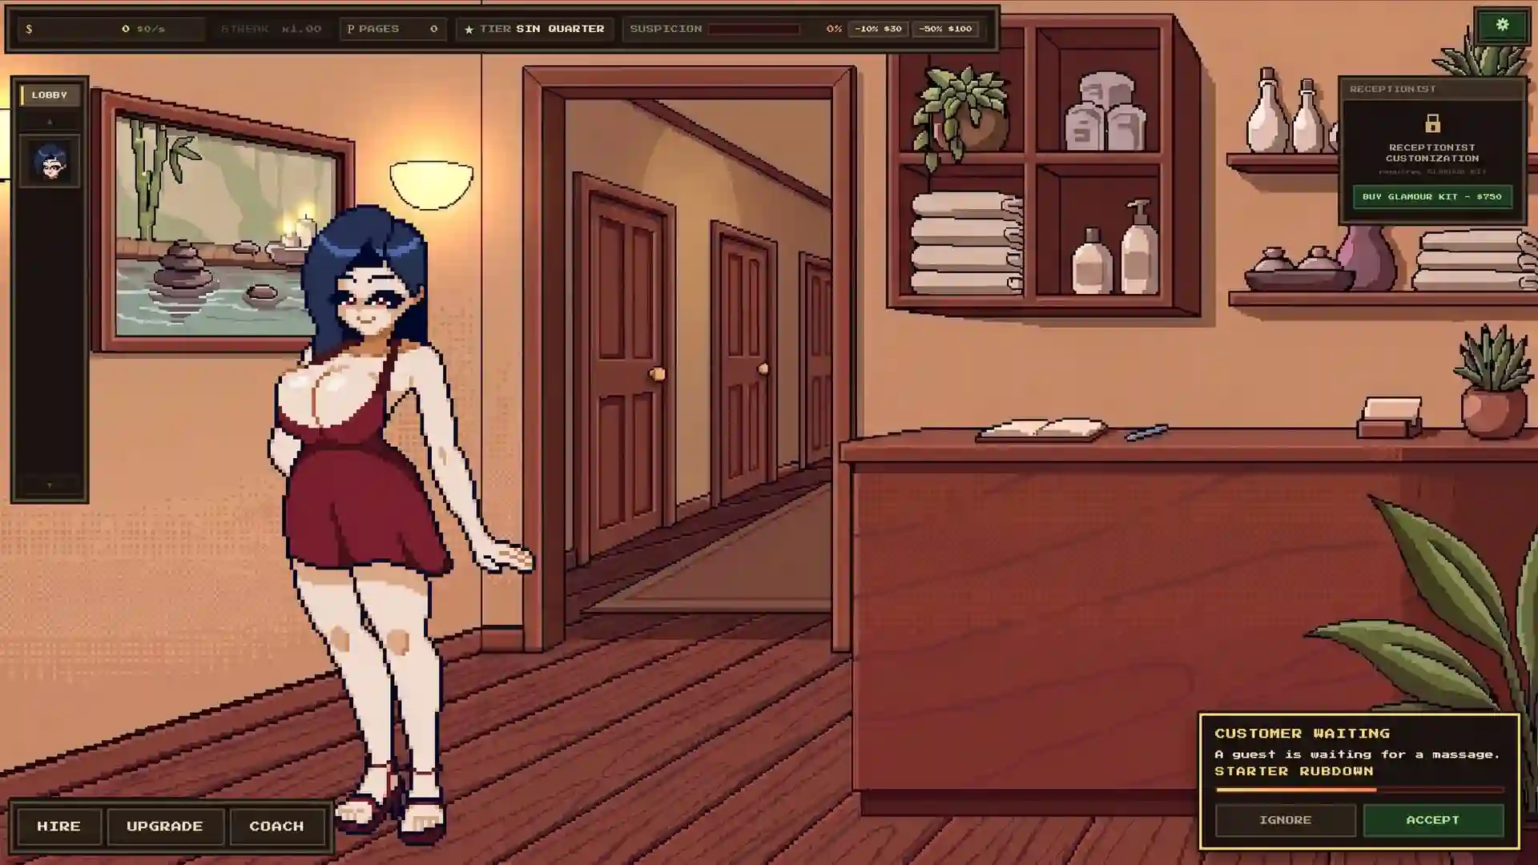1538x865 pixels.
Task: Click the open guest book on the desk
Action: 1041,430
